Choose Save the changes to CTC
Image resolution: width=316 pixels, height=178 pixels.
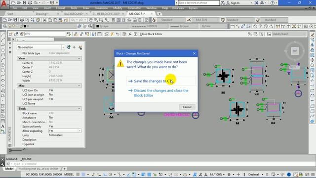click(161, 81)
